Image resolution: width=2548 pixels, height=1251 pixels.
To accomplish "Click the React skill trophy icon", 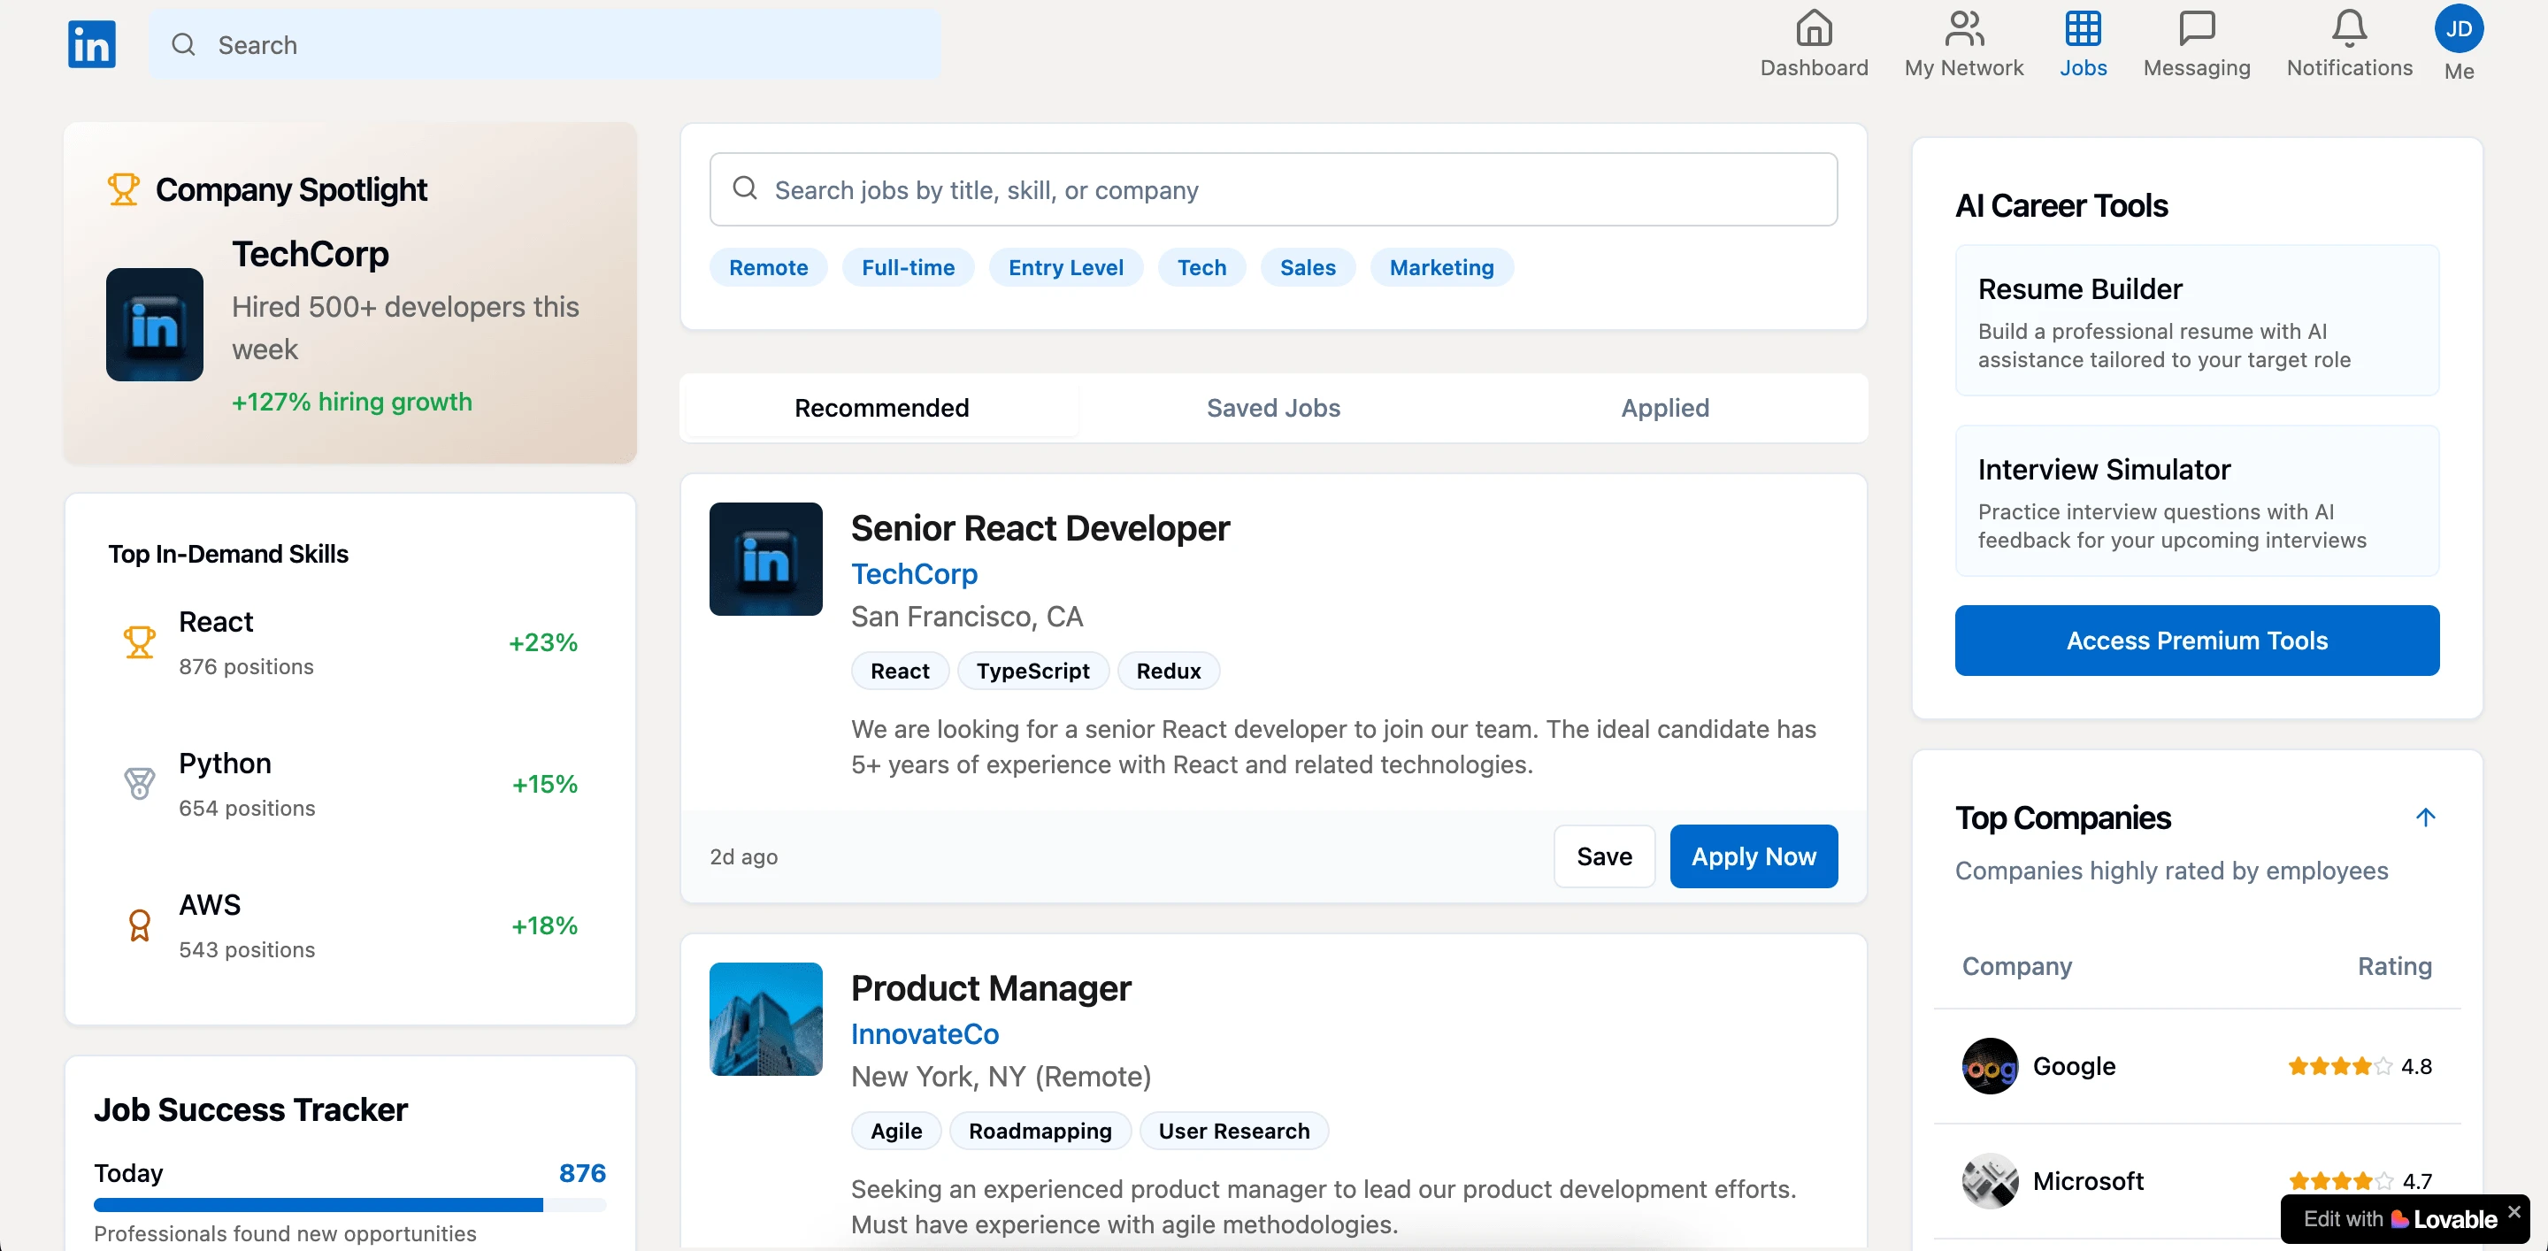I will tap(140, 641).
